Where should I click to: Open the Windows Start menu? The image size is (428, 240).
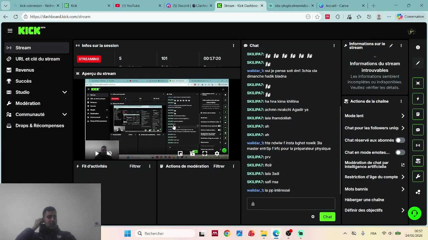(x=127, y=234)
